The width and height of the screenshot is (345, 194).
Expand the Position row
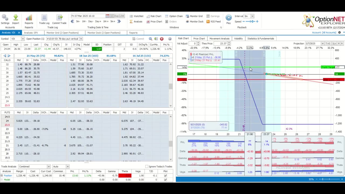[x=2, y=176]
